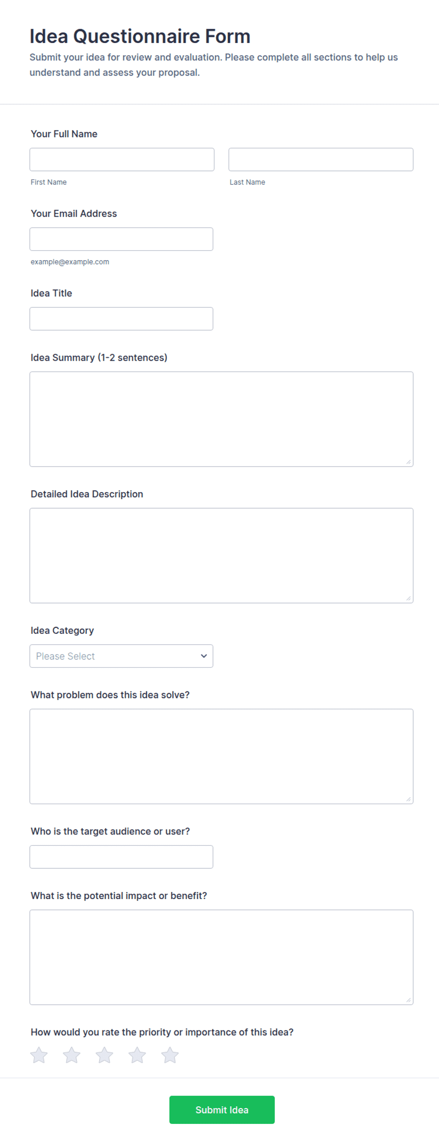
Task: Focus the Idea Summary text area
Action: pos(221,419)
